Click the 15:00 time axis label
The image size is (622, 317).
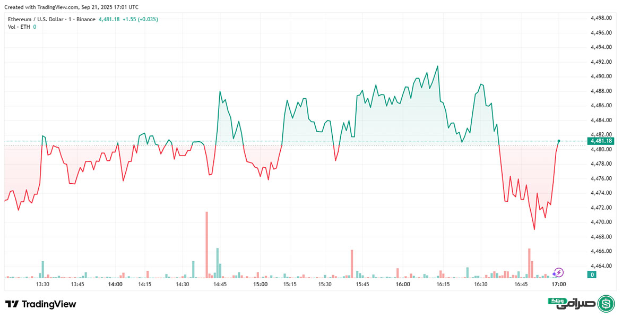pyautogui.click(x=260, y=285)
